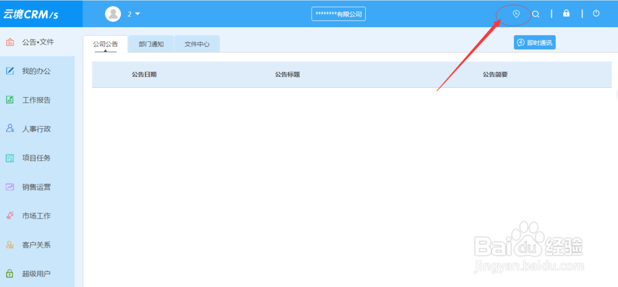Switch to the 部门通知 tab

pos(151,44)
